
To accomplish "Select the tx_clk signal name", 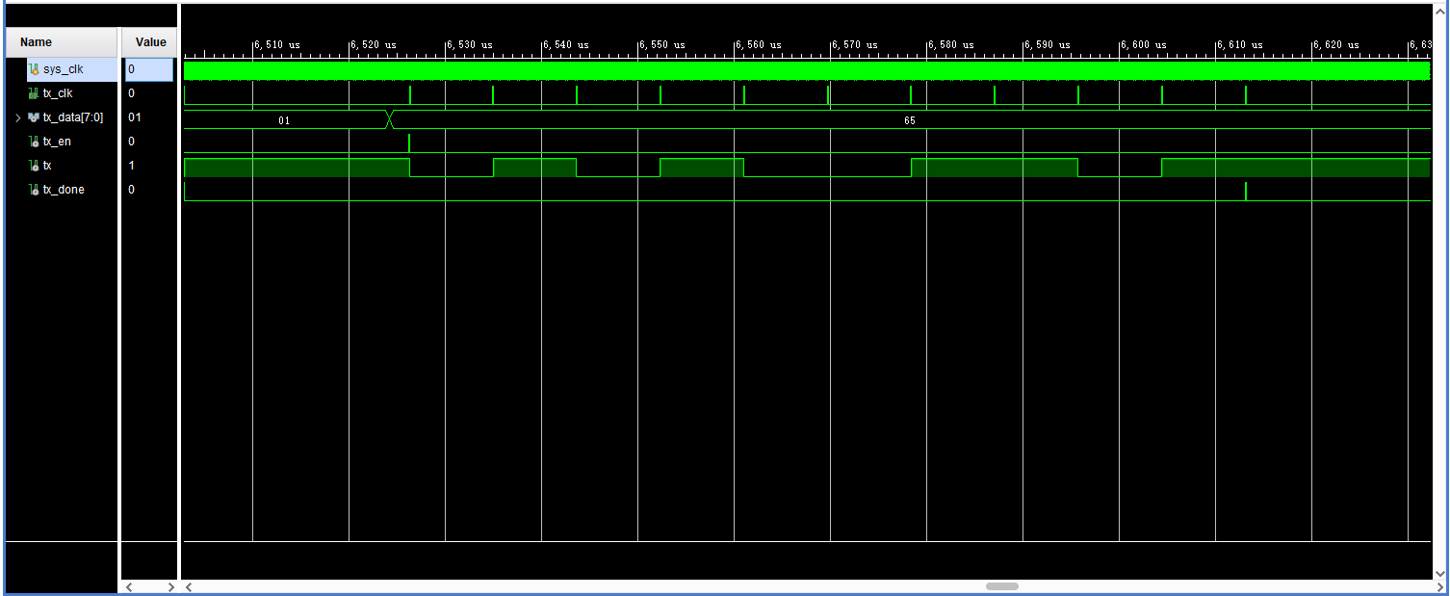I will [58, 93].
